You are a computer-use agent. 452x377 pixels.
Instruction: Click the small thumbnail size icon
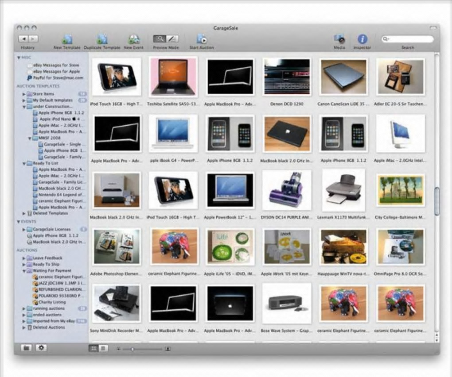[x=118, y=349]
